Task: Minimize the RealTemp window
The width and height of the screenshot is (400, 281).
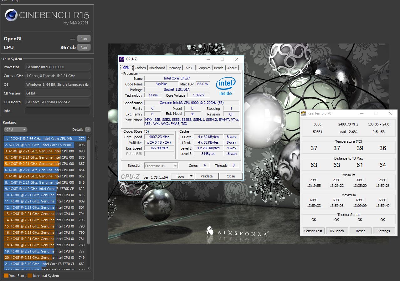Action: 362,113
